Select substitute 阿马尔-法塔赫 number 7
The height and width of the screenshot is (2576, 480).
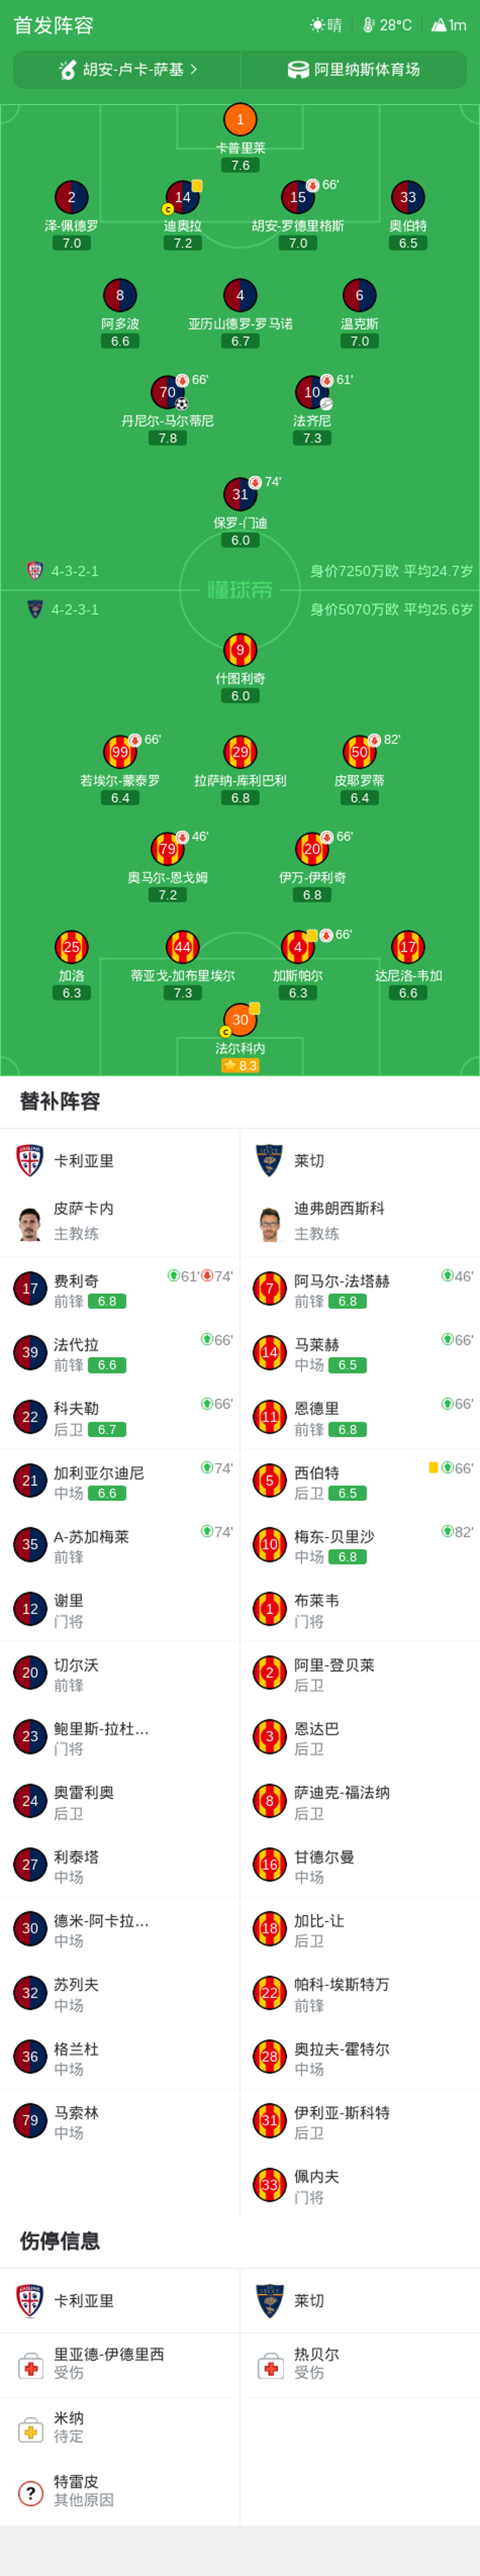(x=360, y=1289)
